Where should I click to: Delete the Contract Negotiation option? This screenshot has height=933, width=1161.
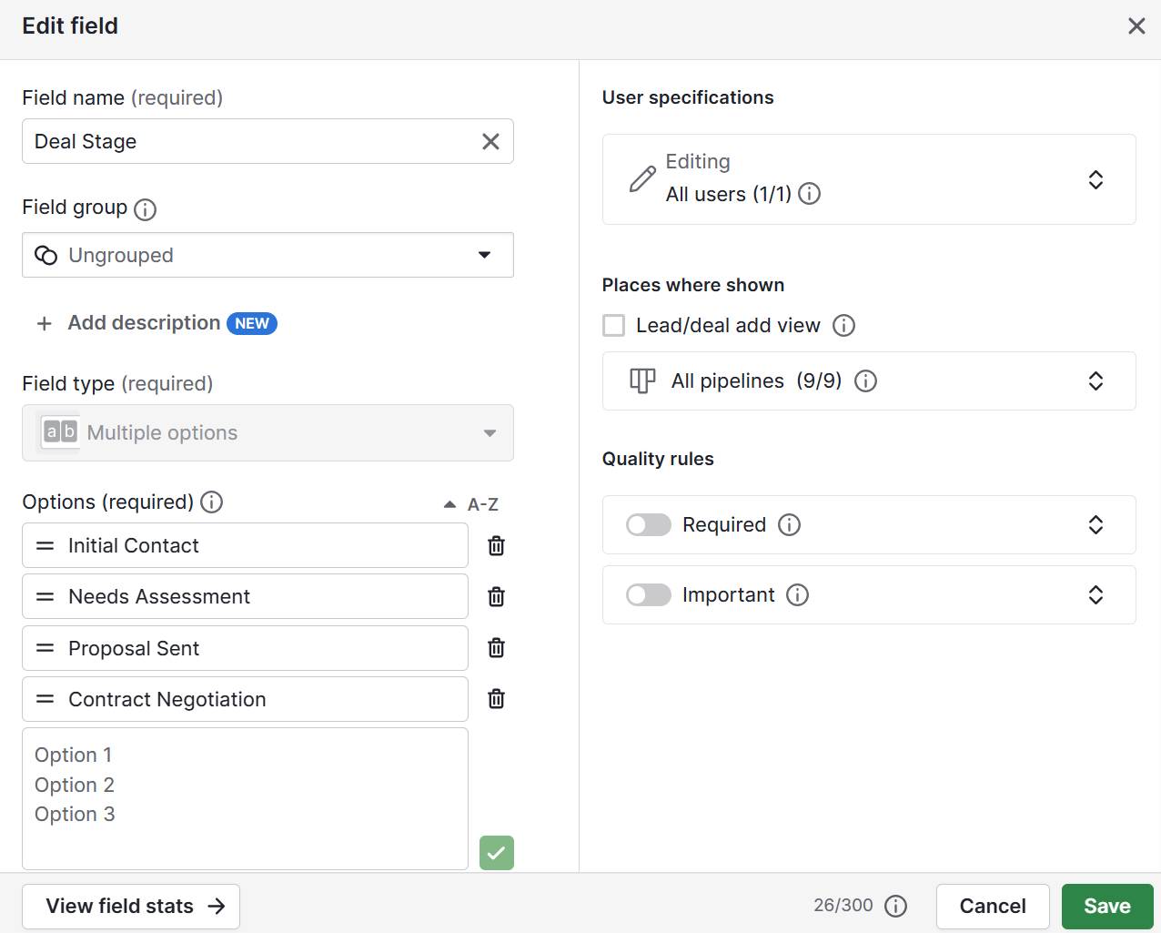(x=496, y=698)
